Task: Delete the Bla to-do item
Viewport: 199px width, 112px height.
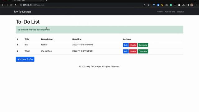Action: coord(133,45)
